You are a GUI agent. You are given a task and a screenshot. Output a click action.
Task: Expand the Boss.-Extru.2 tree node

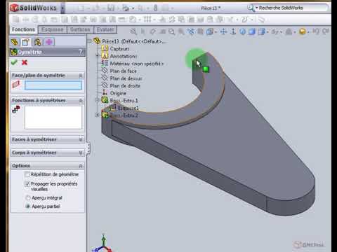tap(98, 115)
